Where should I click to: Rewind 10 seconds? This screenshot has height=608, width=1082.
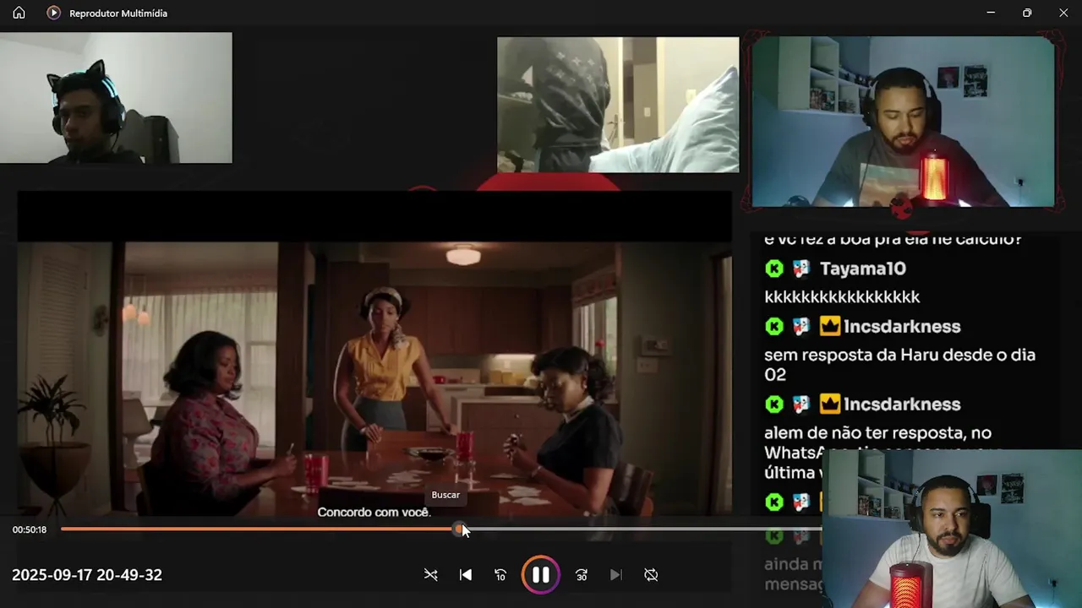(500, 575)
